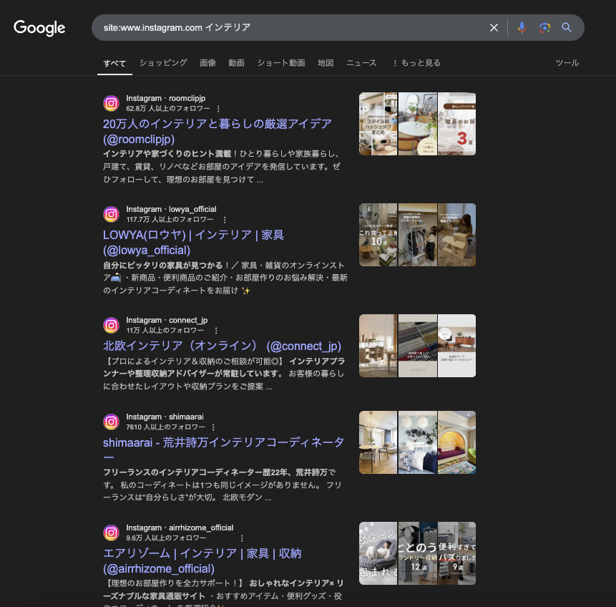Open third thumbnail with red 3 in roomclipjp
The width and height of the screenshot is (616, 607).
click(x=457, y=124)
